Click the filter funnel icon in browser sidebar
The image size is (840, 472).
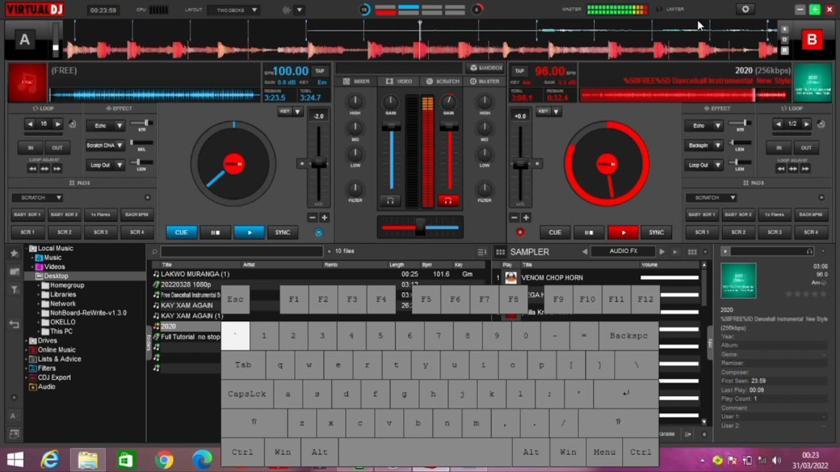click(x=14, y=289)
